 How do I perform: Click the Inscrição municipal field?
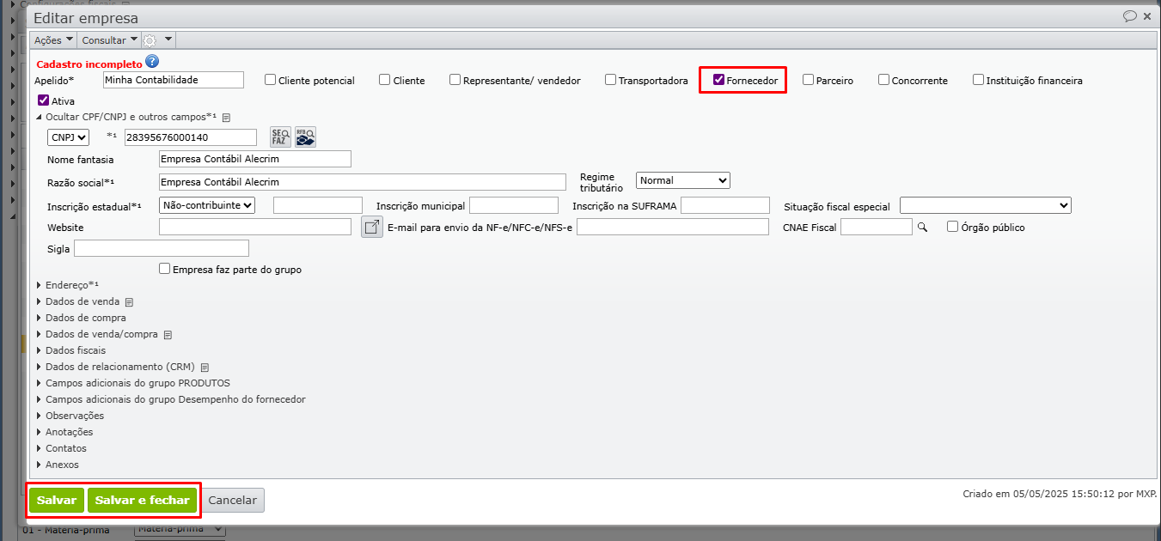[514, 205]
